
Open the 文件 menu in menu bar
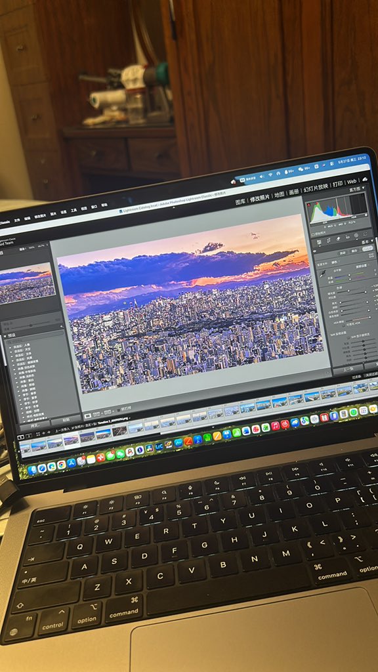16,220
